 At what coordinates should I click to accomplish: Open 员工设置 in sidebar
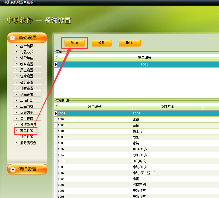tap(27, 70)
